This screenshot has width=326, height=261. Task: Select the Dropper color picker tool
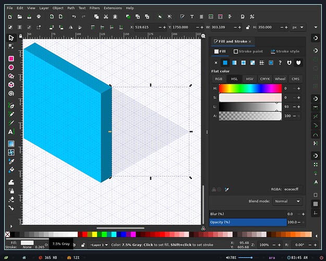point(11,161)
